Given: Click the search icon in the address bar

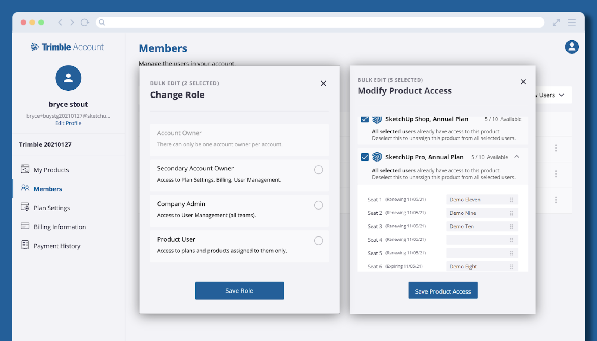Looking at the screenshot, I should pyautogui.click(x=102, y=22).
